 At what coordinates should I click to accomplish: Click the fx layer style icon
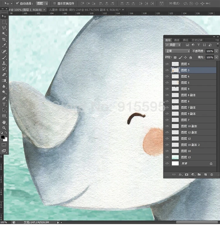pos(180,175)
